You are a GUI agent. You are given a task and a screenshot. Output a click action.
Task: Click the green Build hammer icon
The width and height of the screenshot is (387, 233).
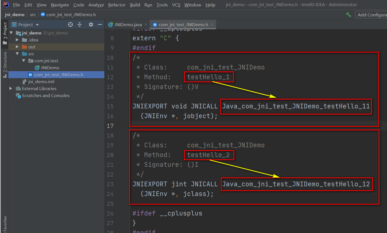pyautogui.click(x=348, y=15)
